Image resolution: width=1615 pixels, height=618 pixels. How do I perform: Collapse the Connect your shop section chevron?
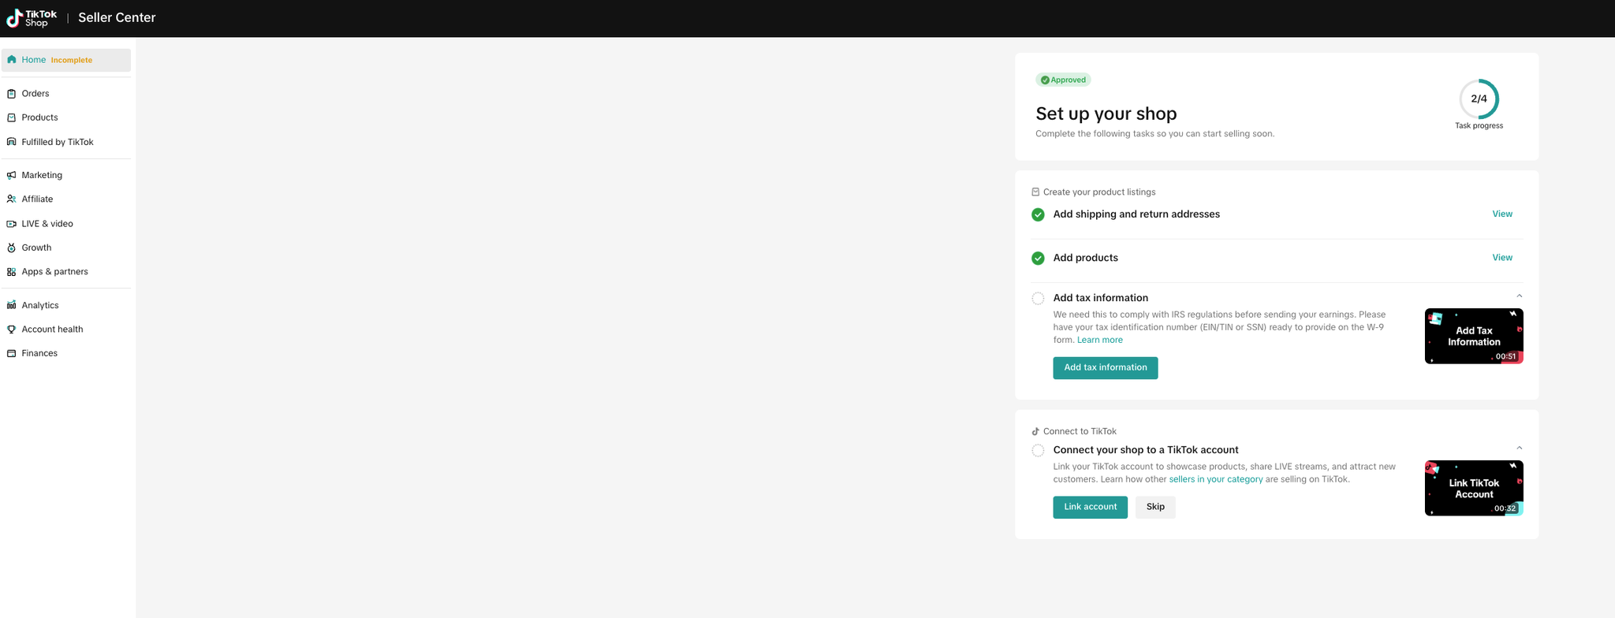point(1519,449)
